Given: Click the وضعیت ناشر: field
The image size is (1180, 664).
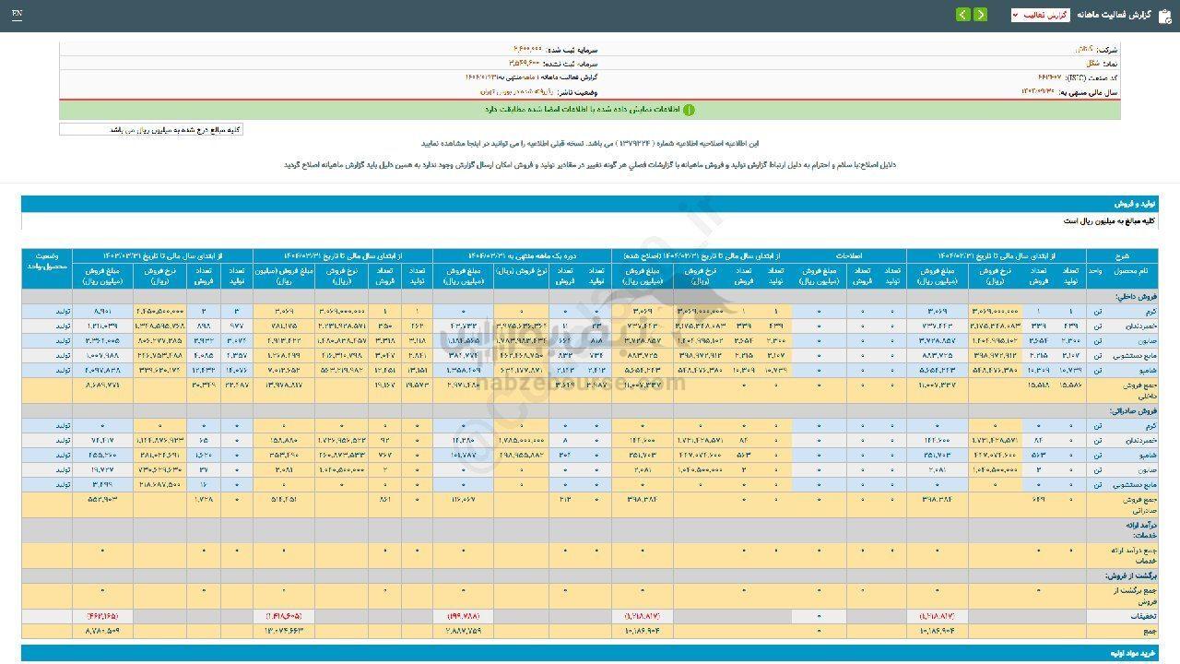Looking at the screenshot, I should [537, 92].
